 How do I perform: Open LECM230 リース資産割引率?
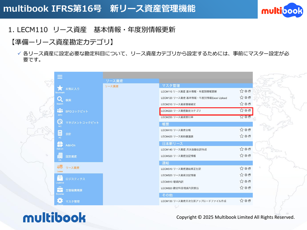pos(177,117)
